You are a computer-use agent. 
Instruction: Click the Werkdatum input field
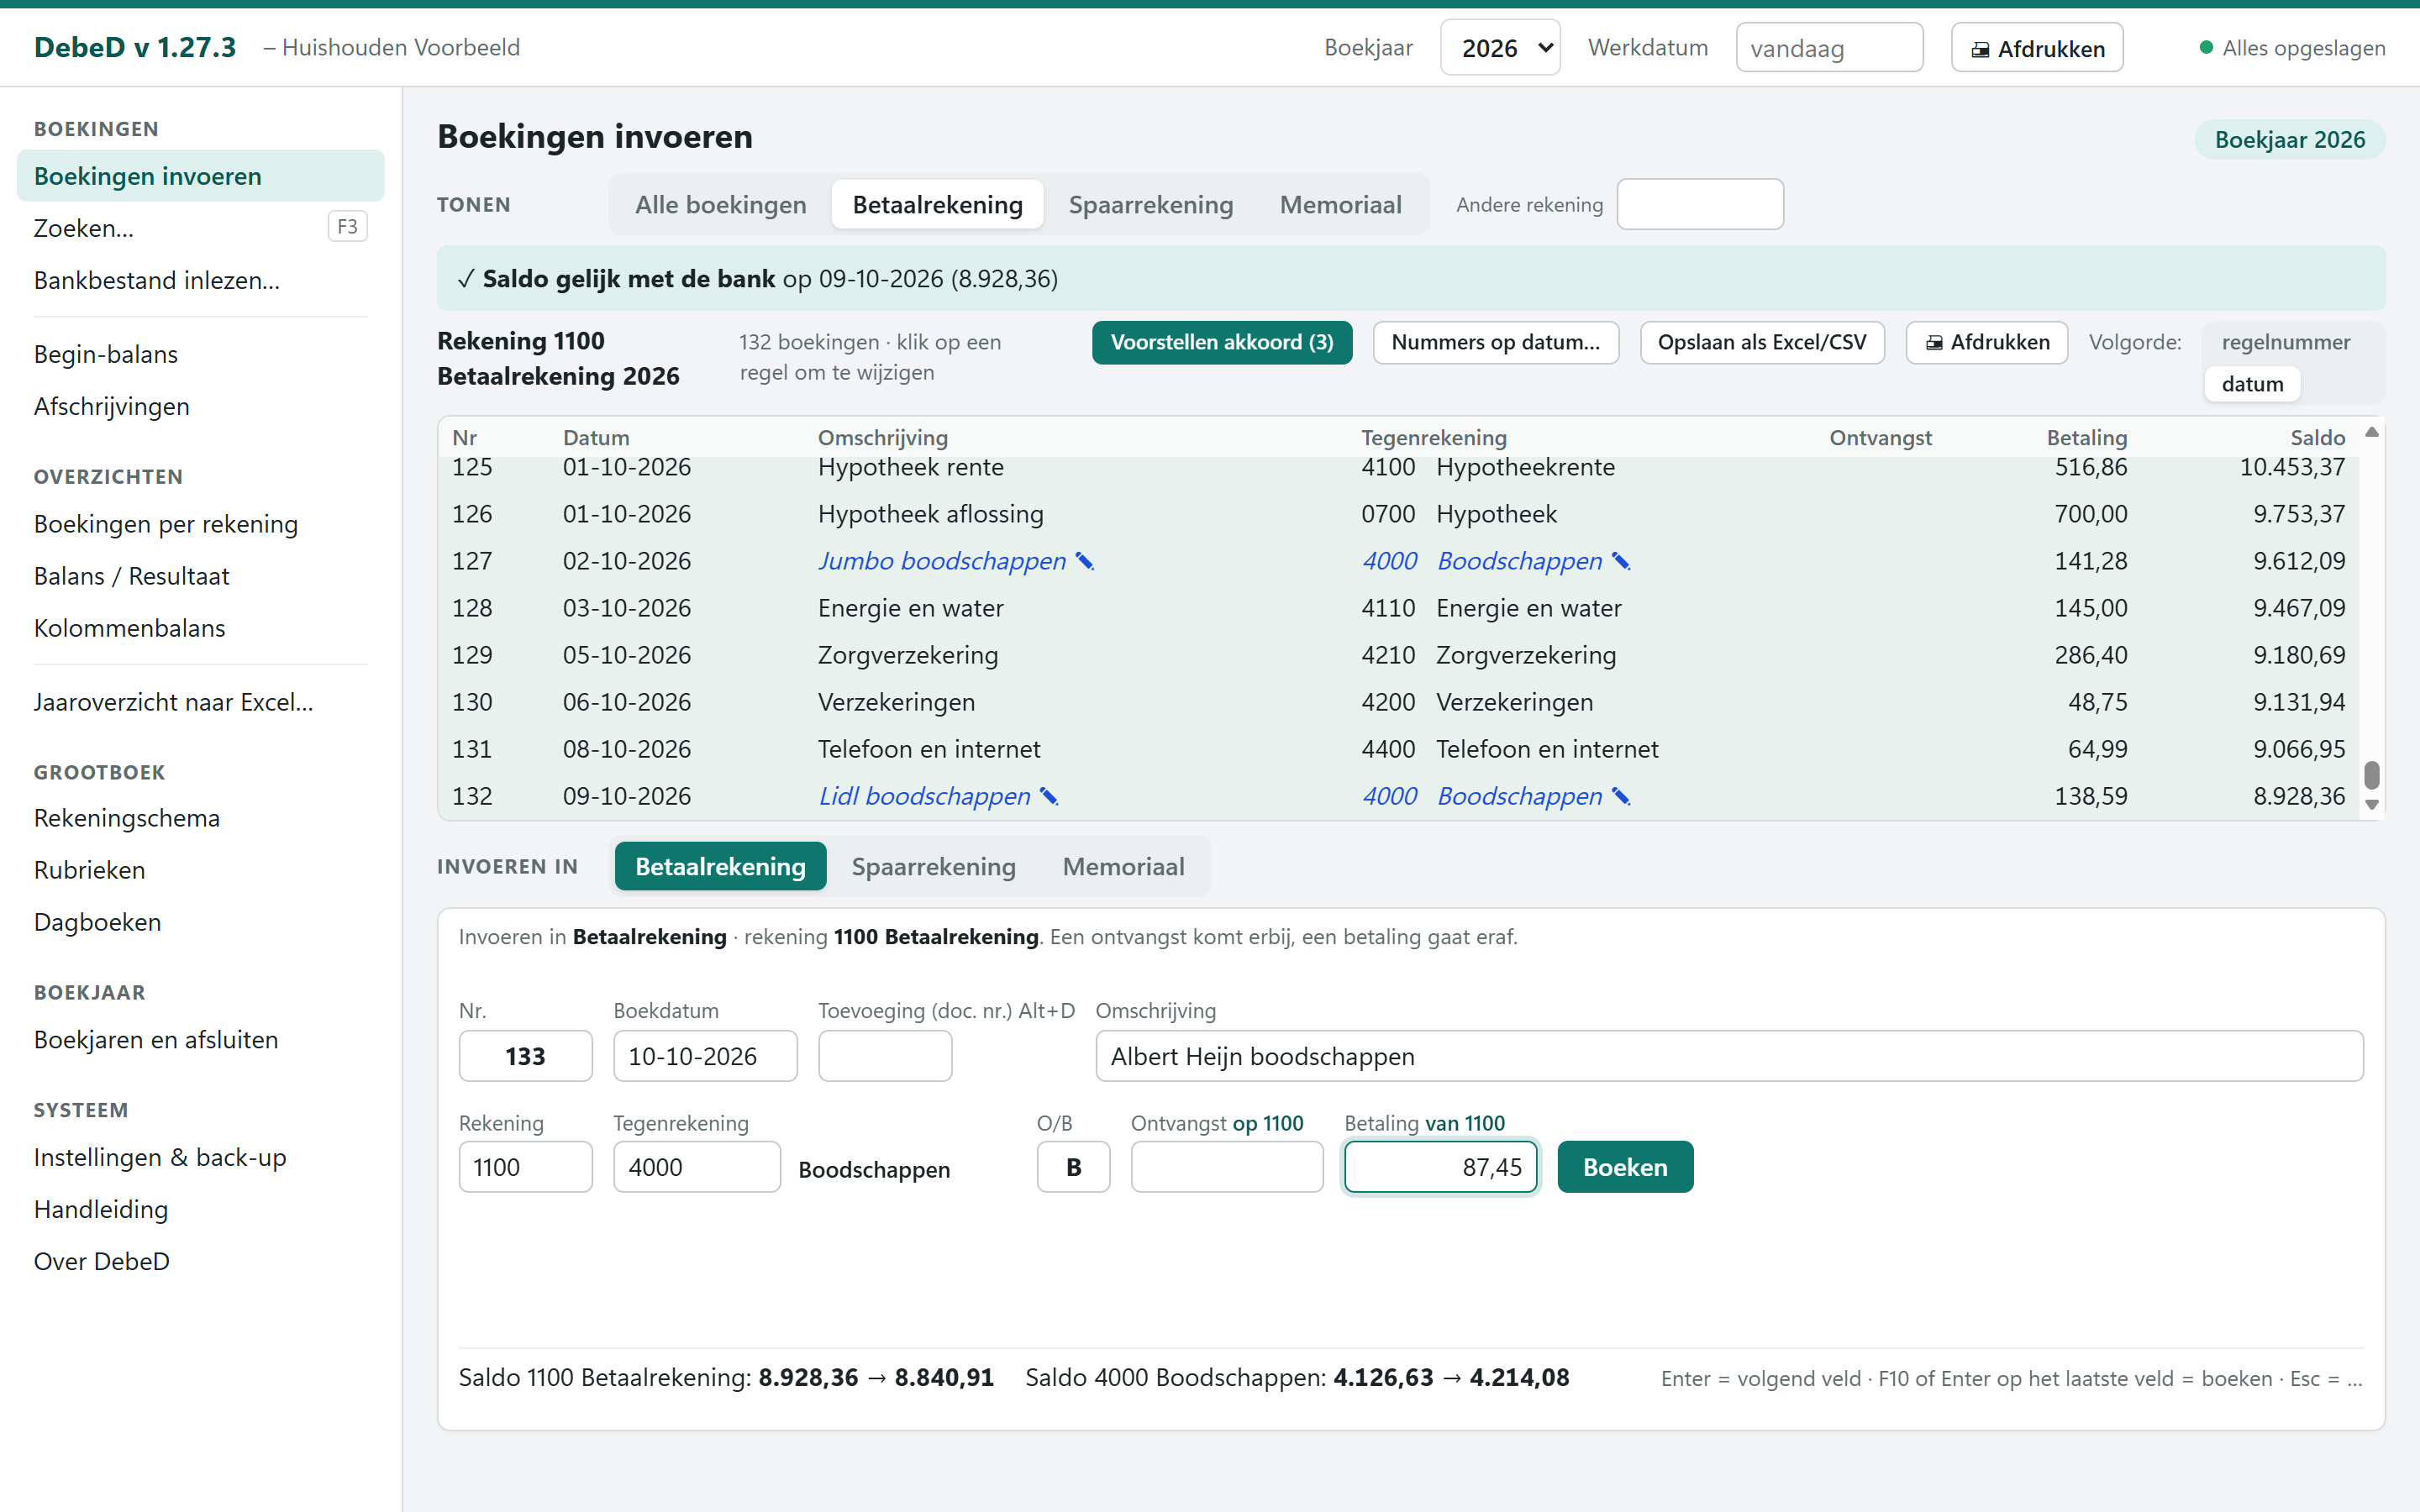click(1829, 48)
